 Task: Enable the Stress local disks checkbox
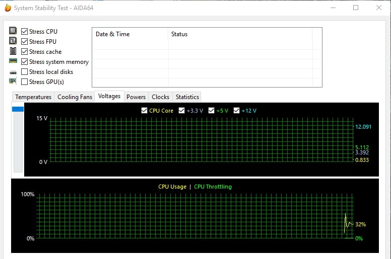(x=24, y=71)
